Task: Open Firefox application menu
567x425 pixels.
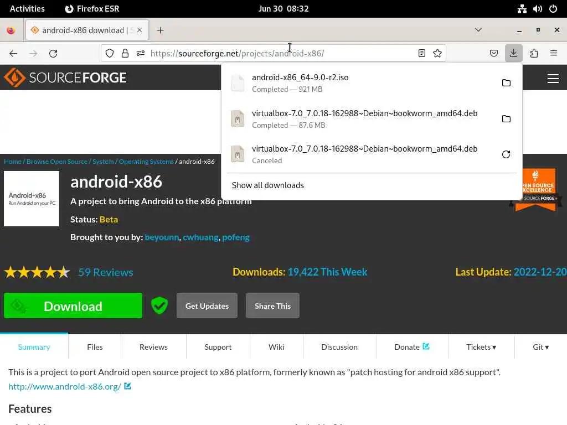Action: pyautogui.click(x=554, y=54)
